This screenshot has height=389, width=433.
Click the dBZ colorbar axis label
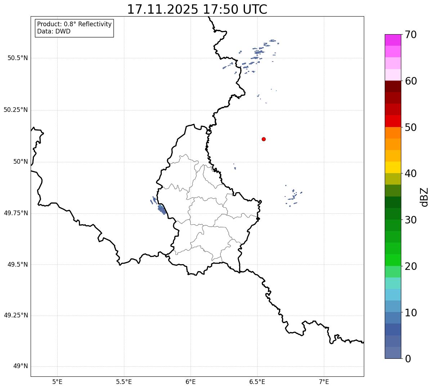tap(424, 197)
